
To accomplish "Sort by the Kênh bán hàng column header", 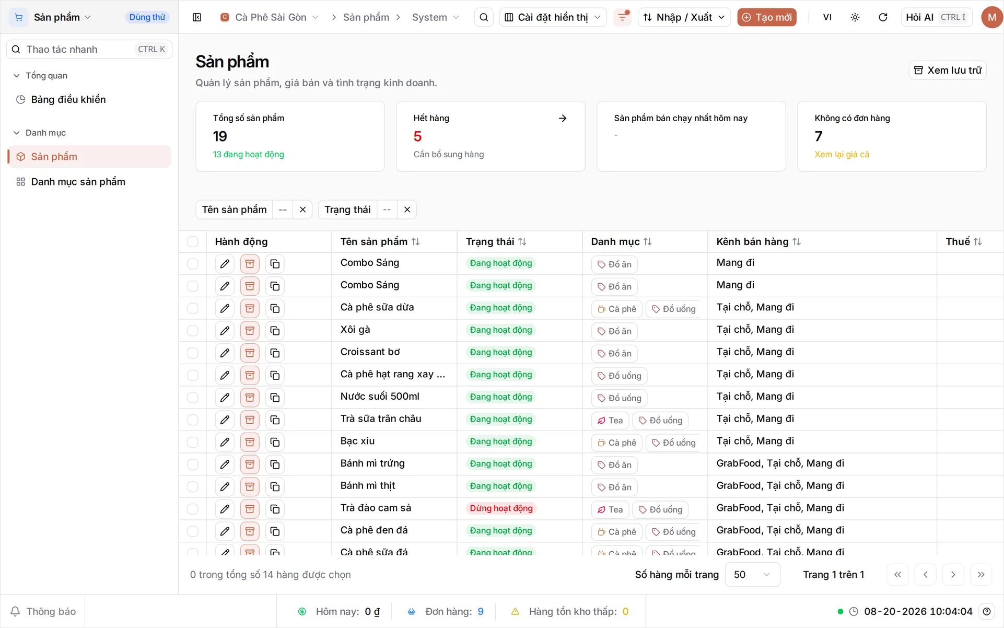I will [x=758, y=241].
